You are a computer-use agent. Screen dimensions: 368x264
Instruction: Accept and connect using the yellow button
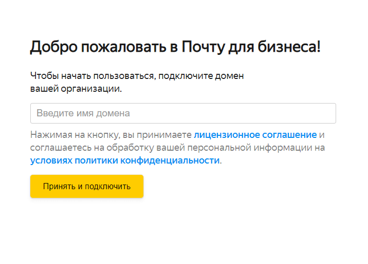tap(87, 186)
